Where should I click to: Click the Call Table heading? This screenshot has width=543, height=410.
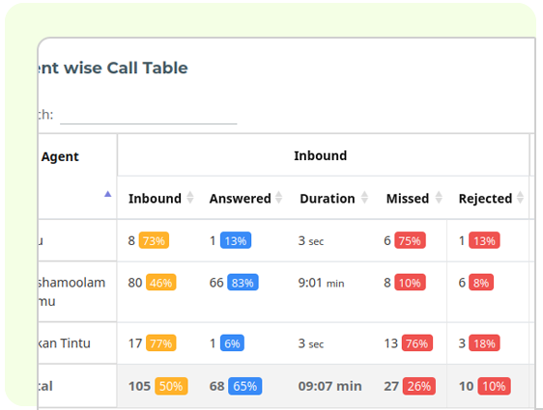113,68
